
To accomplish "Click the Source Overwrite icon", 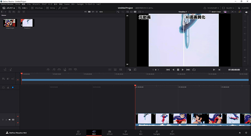I will [x=76, y=70].
